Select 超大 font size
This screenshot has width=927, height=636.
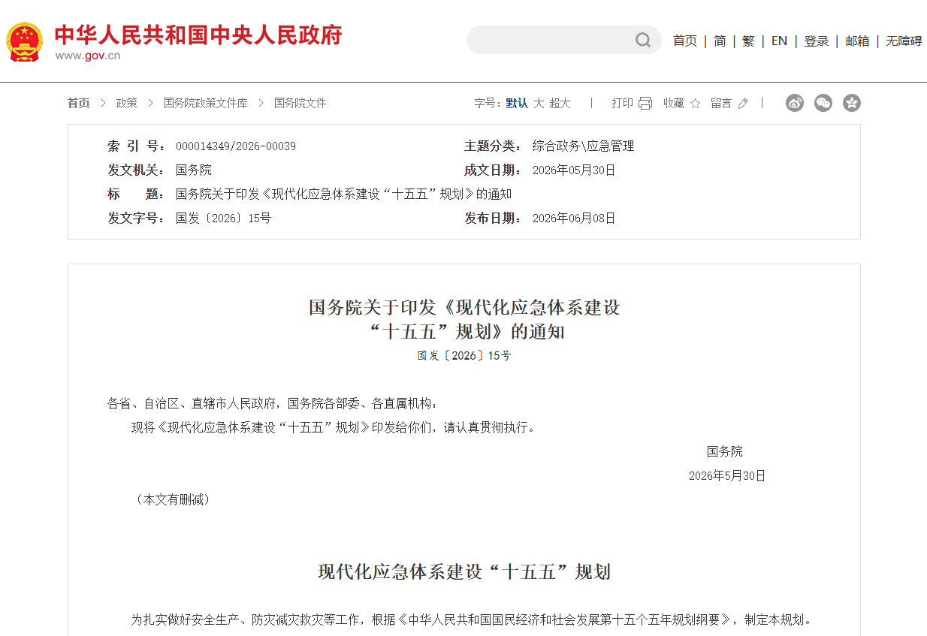560,104
